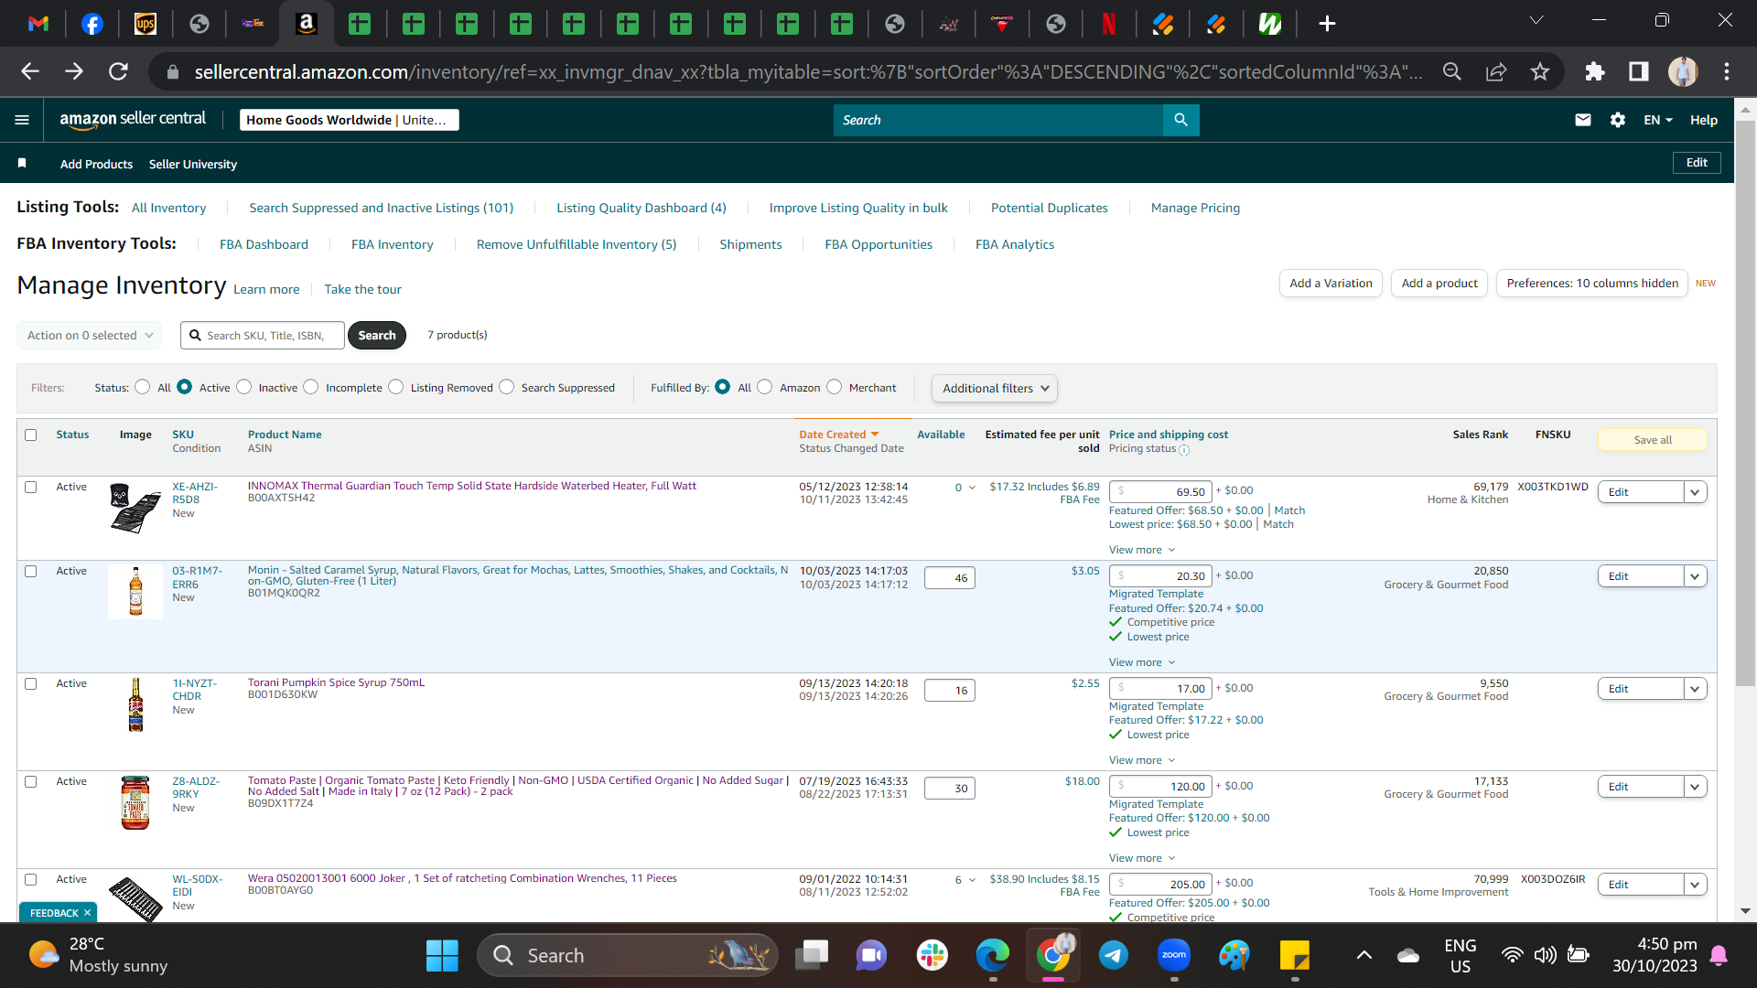
Task: Open the Action on 0 selected dropdown
Action: [x=90, y=336]
